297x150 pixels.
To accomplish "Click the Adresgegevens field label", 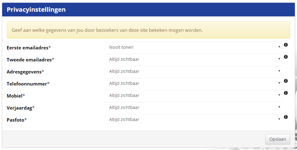I will [25, 72].
